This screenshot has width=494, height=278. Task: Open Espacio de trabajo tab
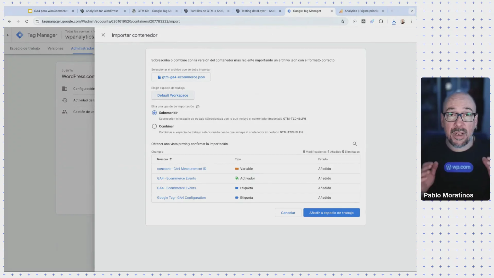pos(25,48)
